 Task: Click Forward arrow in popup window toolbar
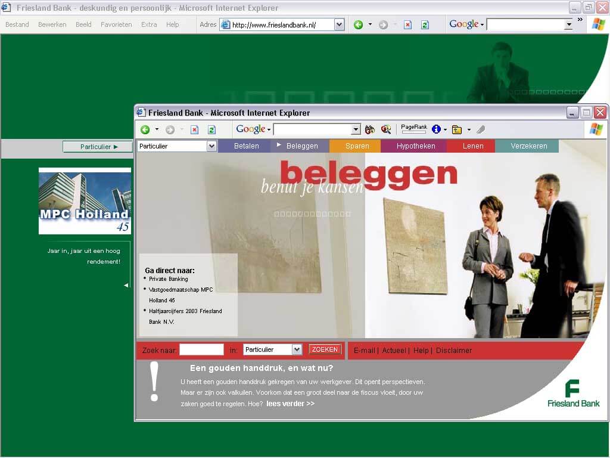click(x=170, y=129)
